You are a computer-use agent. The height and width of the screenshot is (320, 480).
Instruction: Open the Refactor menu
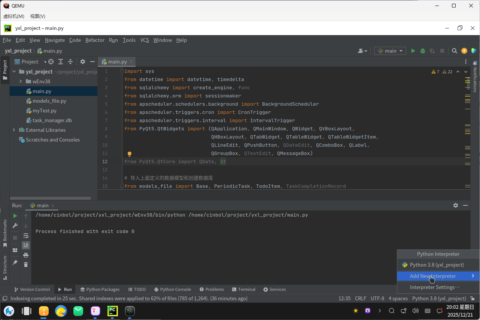(x=95, y=40)
